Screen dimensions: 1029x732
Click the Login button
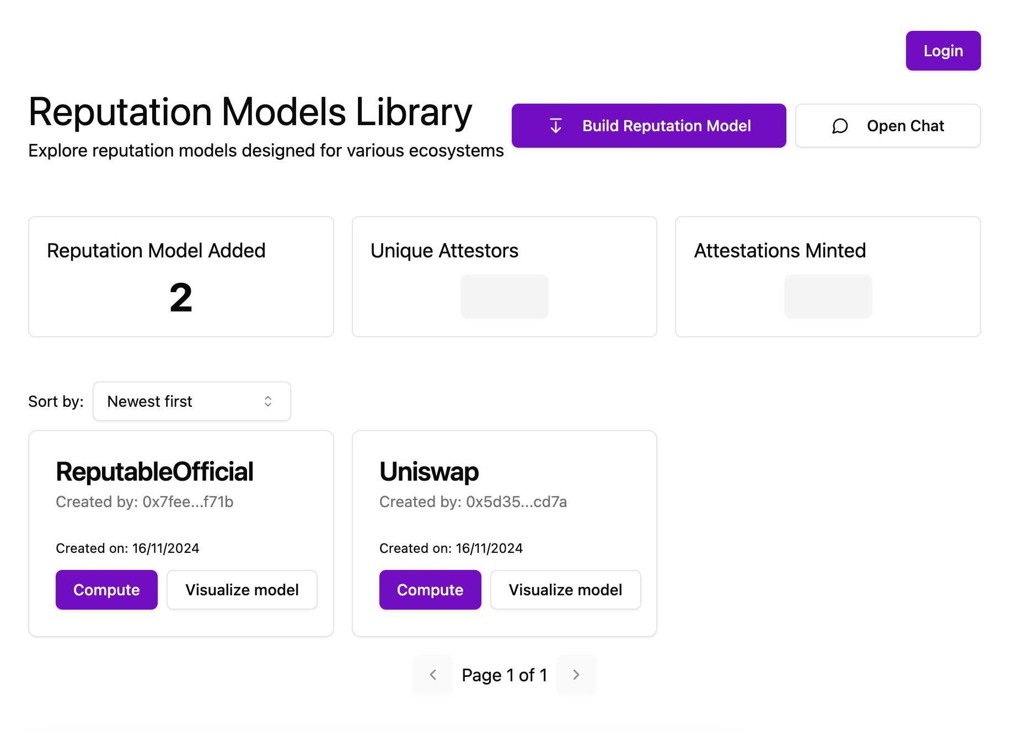(943, 51)
